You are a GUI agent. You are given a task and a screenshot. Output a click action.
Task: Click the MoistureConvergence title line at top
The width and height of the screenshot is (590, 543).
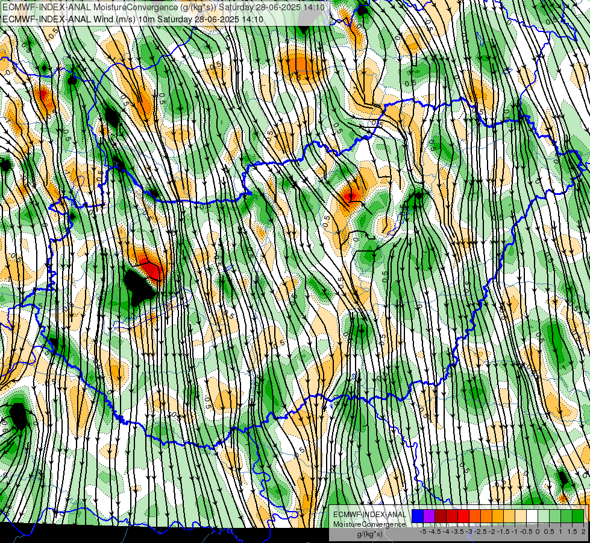click(x=164, y=7)
